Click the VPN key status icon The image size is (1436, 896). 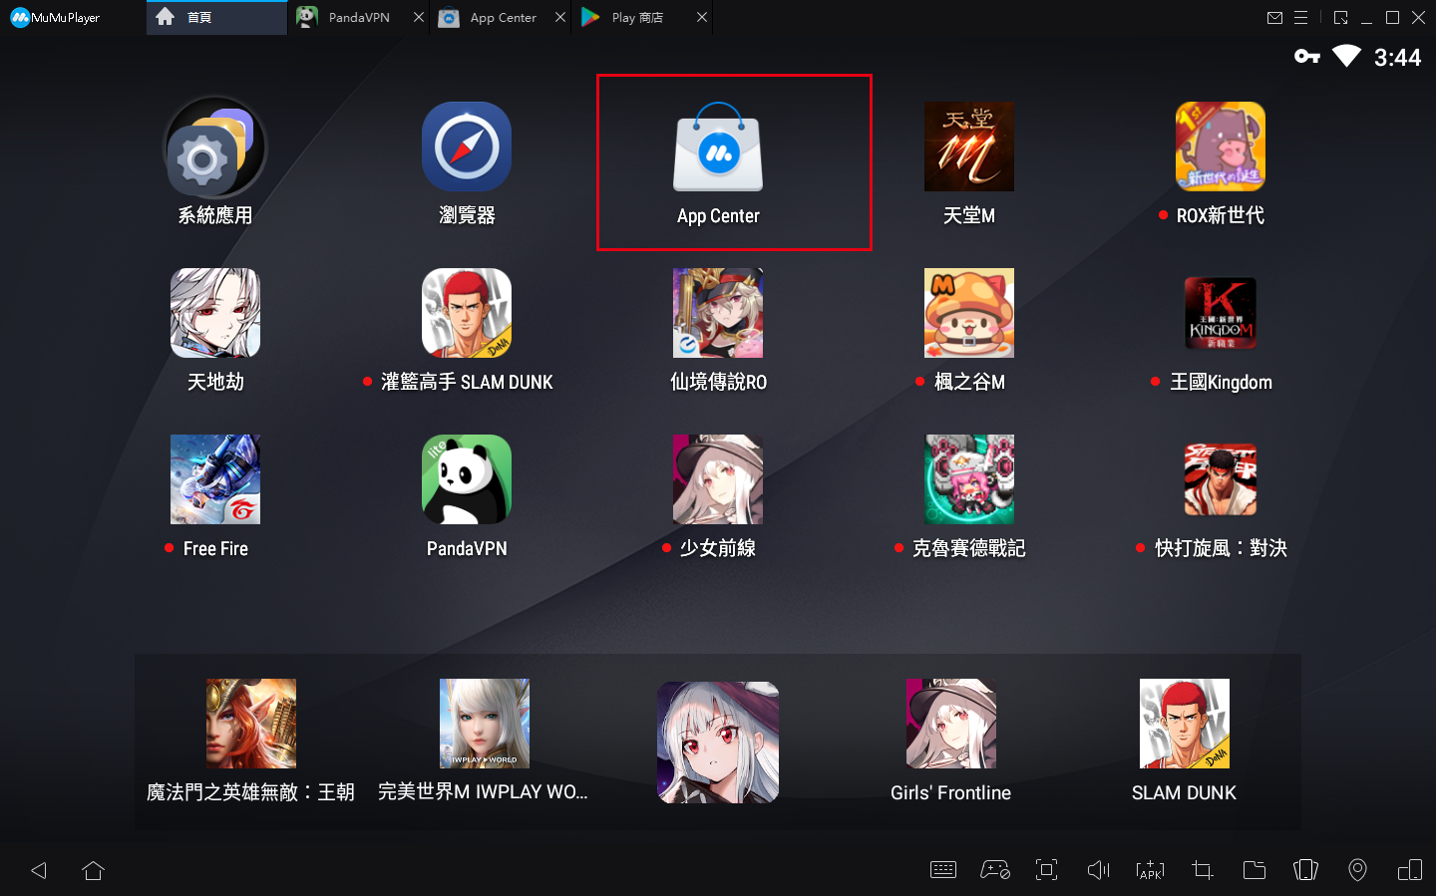[1307, 56]
